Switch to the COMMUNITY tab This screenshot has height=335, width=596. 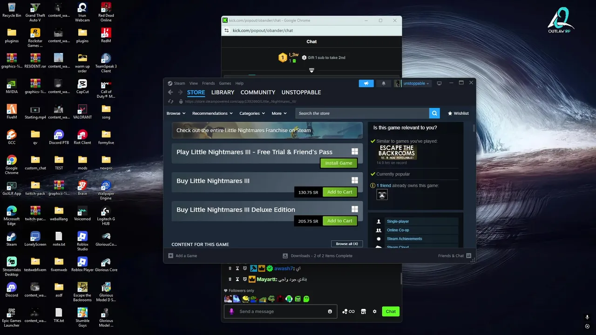point(258,93)
